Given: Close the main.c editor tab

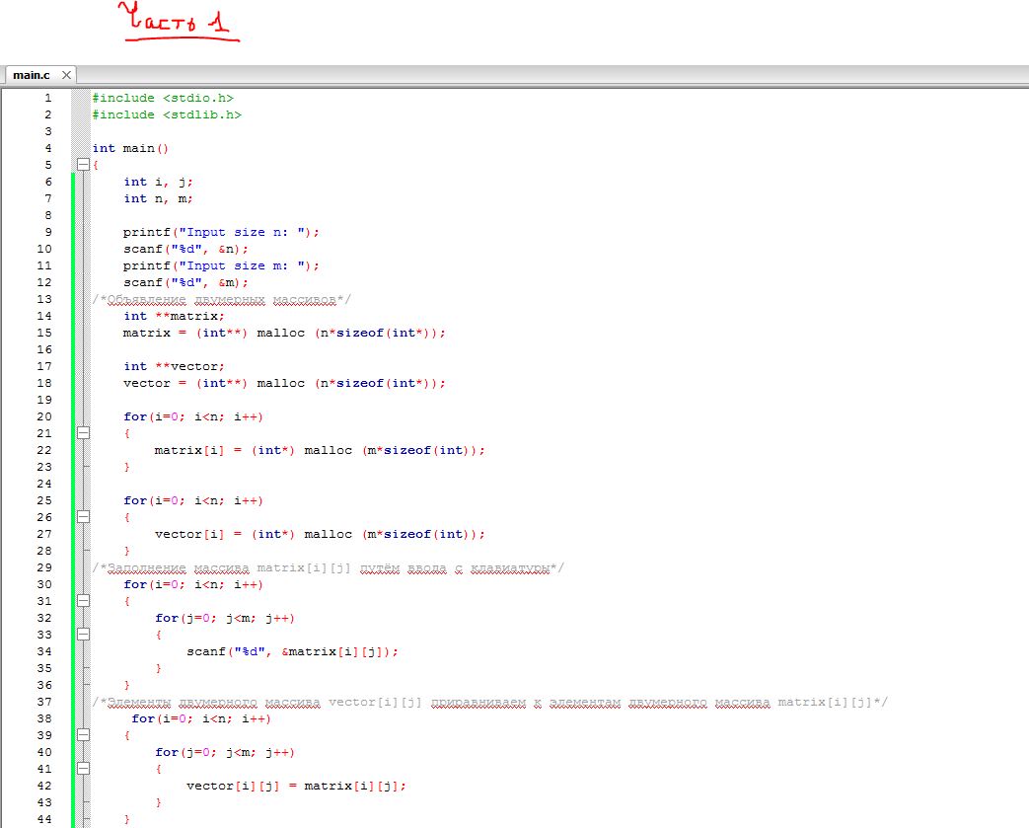Looking at the screenshot, I should pos(66,75).
